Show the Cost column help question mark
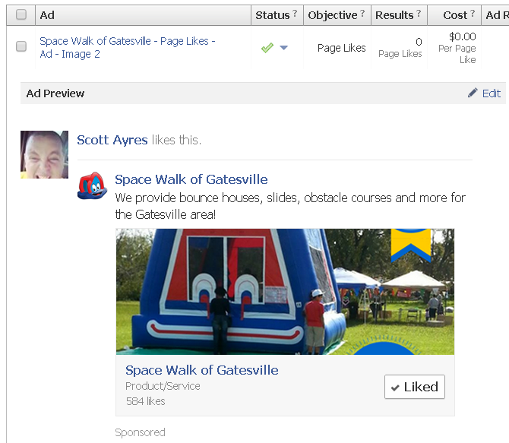Image resolution: width=509 pixels, height=443 pixels. (x=473, y=13)
